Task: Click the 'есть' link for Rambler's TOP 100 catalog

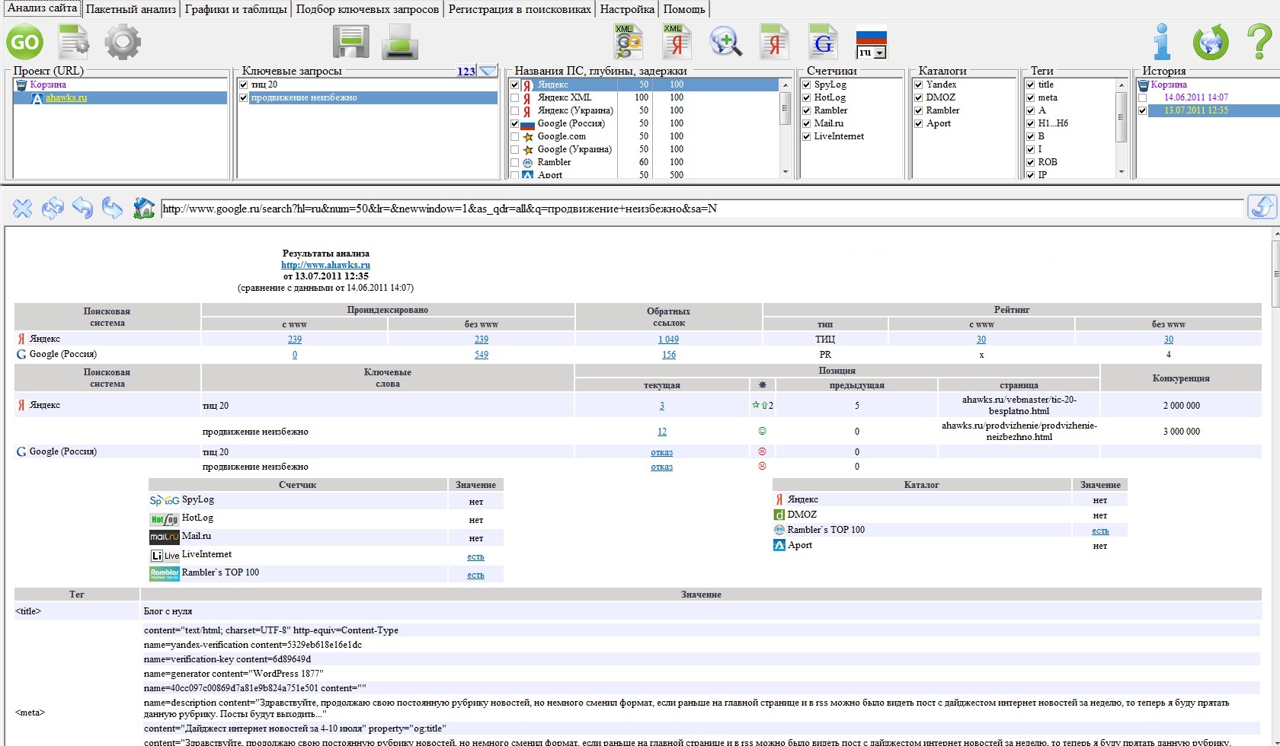Action: (x=1100, y=531)
